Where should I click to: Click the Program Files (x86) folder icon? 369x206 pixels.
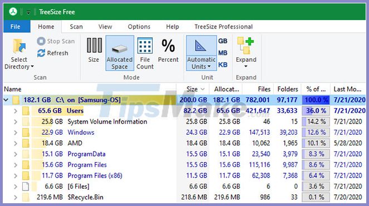pos(26,176)
